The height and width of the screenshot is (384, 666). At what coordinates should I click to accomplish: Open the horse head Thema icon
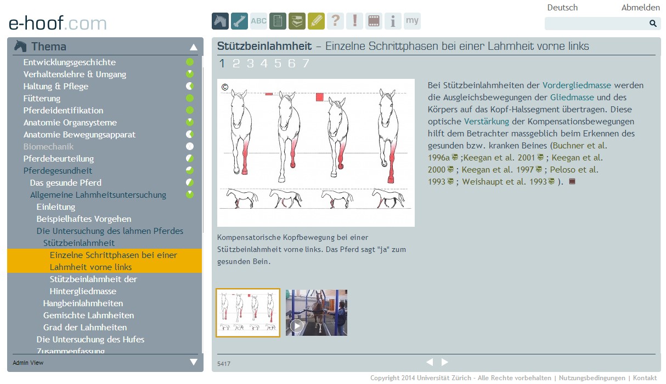(x=220, y=21)
